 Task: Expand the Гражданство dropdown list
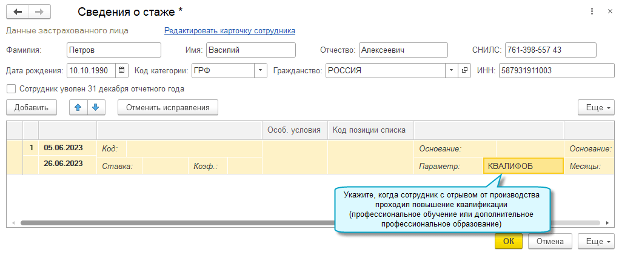(451, 70)
